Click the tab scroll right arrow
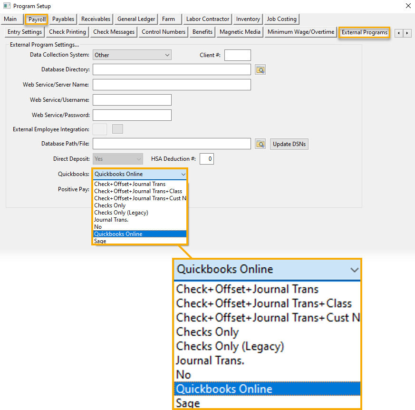The height and width of the screenshot is (410, 415). pyautogui.click(x=407, y=33)
